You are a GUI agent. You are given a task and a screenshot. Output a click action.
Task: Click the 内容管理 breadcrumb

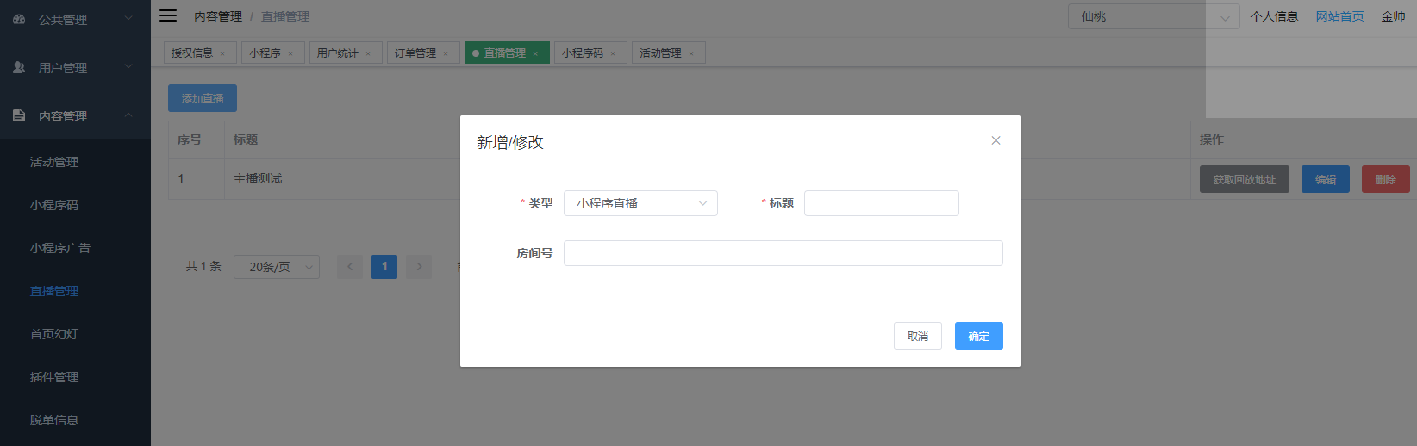tap(218, 16)
